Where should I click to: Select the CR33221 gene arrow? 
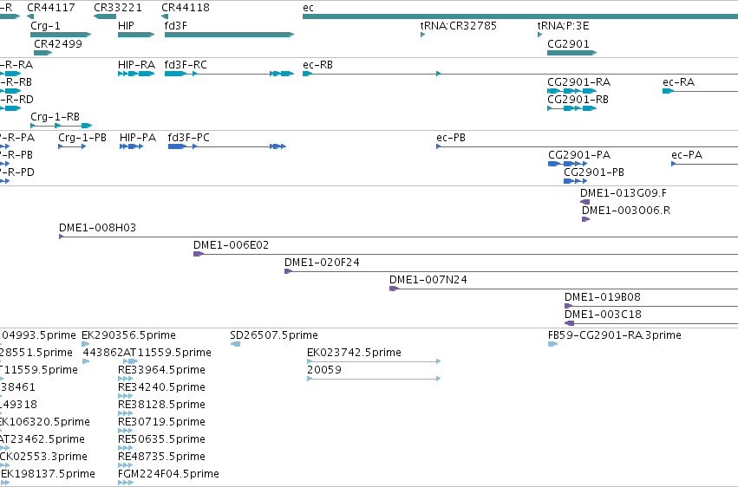tap(105, 16)
